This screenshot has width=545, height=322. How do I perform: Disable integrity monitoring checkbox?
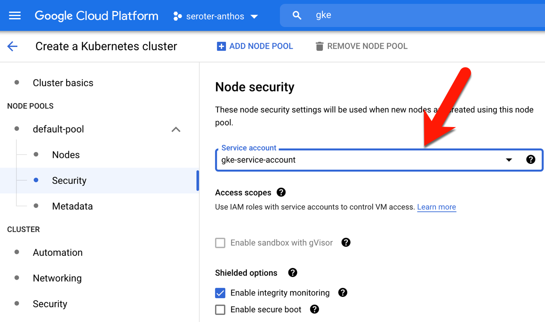point(220,293)
